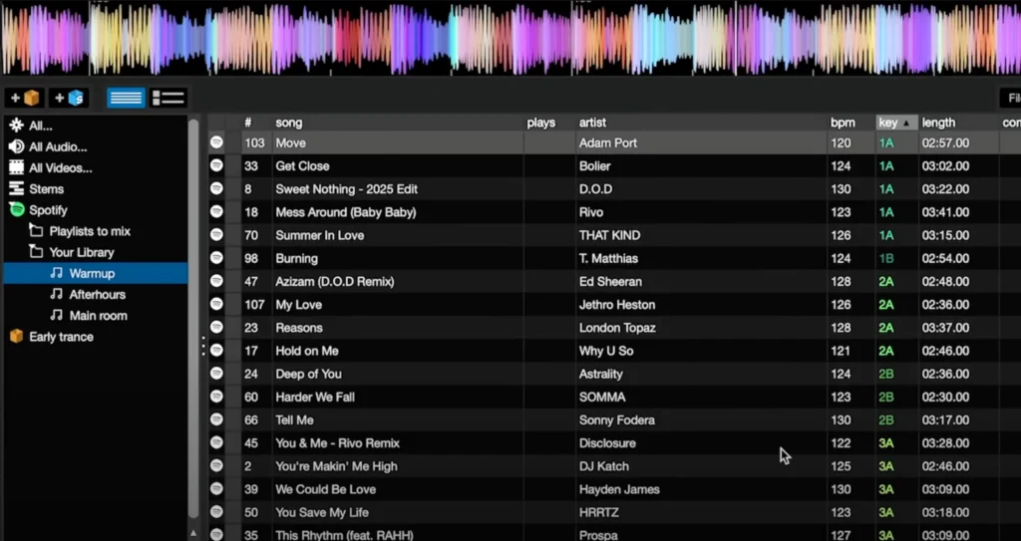This screenshot has width=1021, height=541.
Task: Toggle the detailed list view button
Action: click(x=169, y=98)
